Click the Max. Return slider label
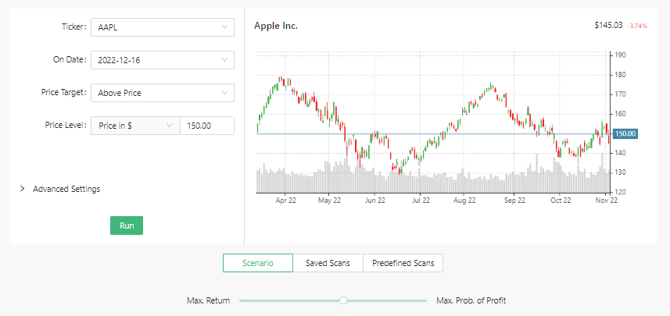The height and width of the screenshot is (316, 670). [209, 300]
